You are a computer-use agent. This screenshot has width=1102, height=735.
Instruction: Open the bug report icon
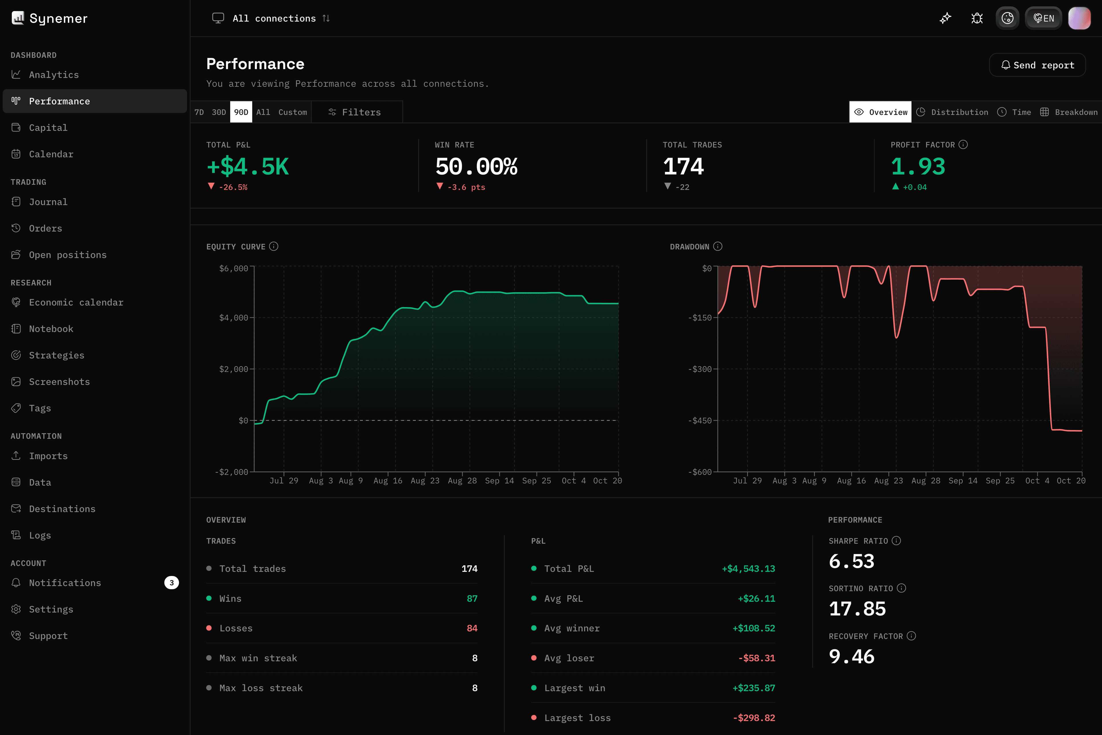click(977, 18)
